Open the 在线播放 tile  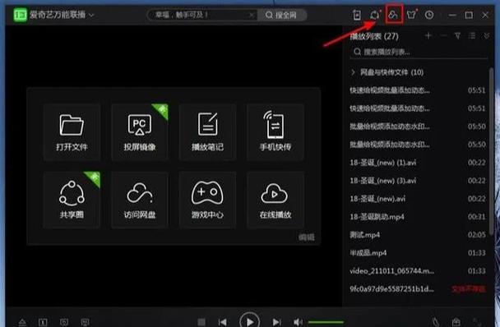pos(275,200)
